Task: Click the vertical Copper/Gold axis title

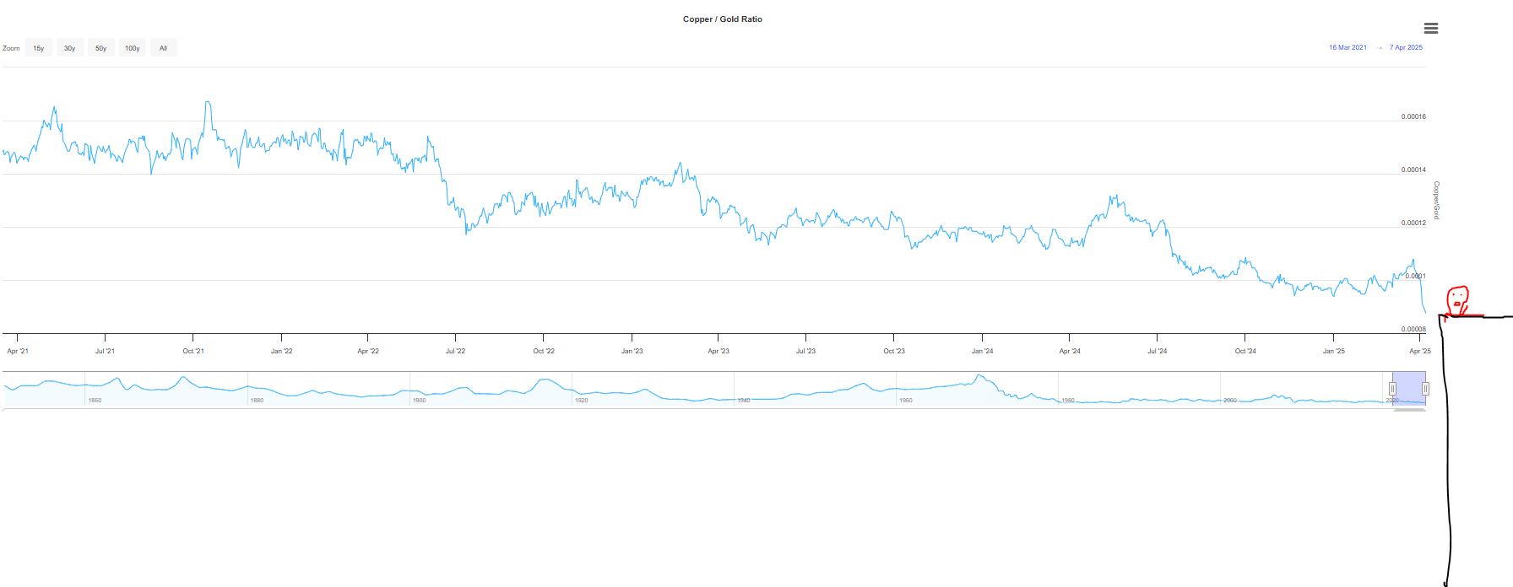Action: [x=1436, y=201]
